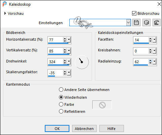This screenshot has height=135, width=162.
Task: Expand the Vorschau preview section
Action: click(x=5, y=13)
